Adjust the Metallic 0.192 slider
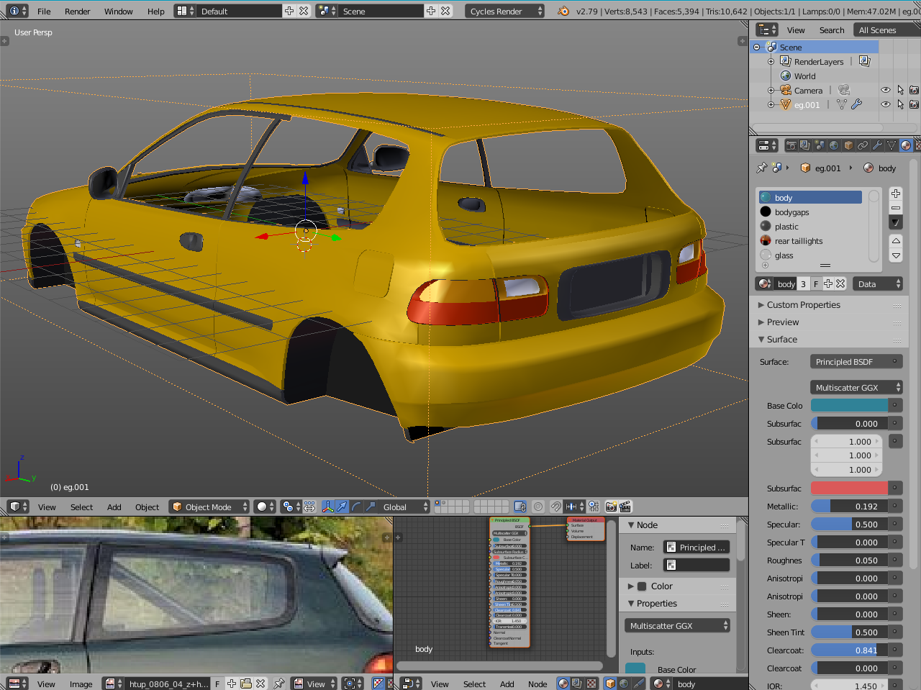Screen dimensions: 921x690 [x=849, y=506]
